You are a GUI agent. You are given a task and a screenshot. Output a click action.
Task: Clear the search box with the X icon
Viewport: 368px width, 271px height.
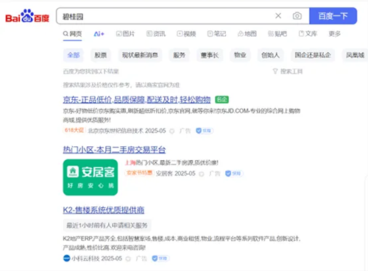tap(278, 16)
